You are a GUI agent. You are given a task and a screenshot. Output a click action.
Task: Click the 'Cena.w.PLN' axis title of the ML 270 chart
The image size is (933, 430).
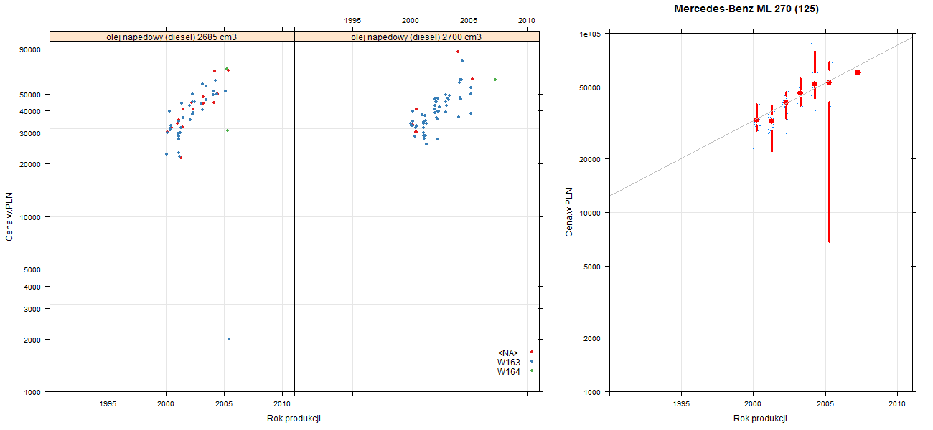click(x=568, y=211)
